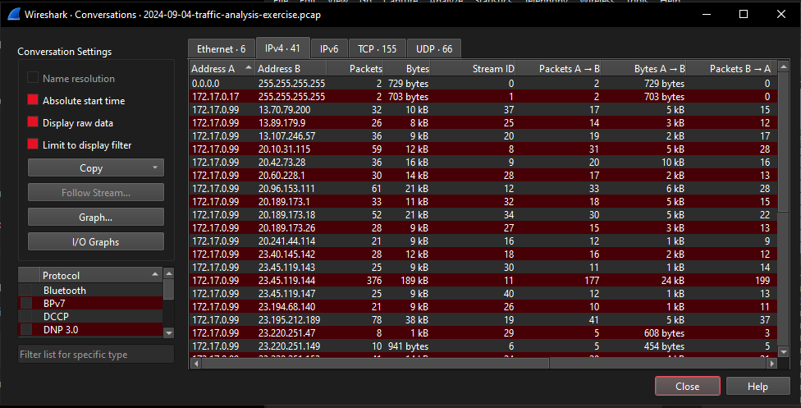Screen dimensions: 801x408
Task: Toggle the Absolute start time checkbox
Action: (x=33, y=99)
